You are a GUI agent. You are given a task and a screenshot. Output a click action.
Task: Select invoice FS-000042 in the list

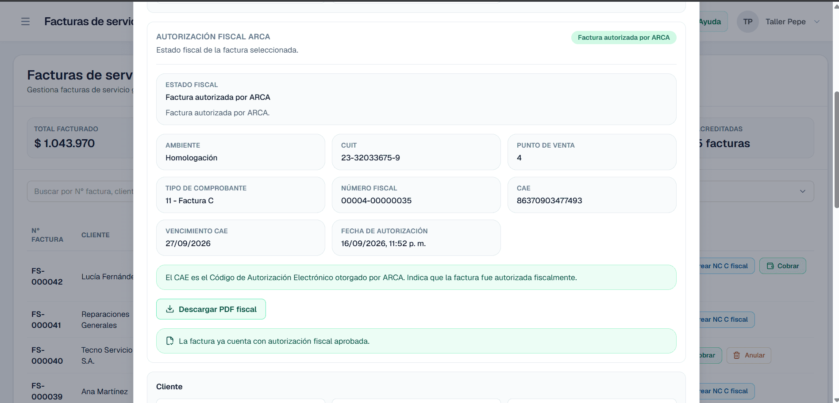pos(47,276)
